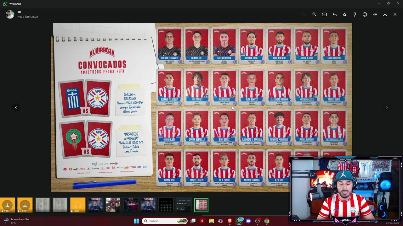Open File Explorer from taskbar
403x226 pixels.
[x=211, y=221]
